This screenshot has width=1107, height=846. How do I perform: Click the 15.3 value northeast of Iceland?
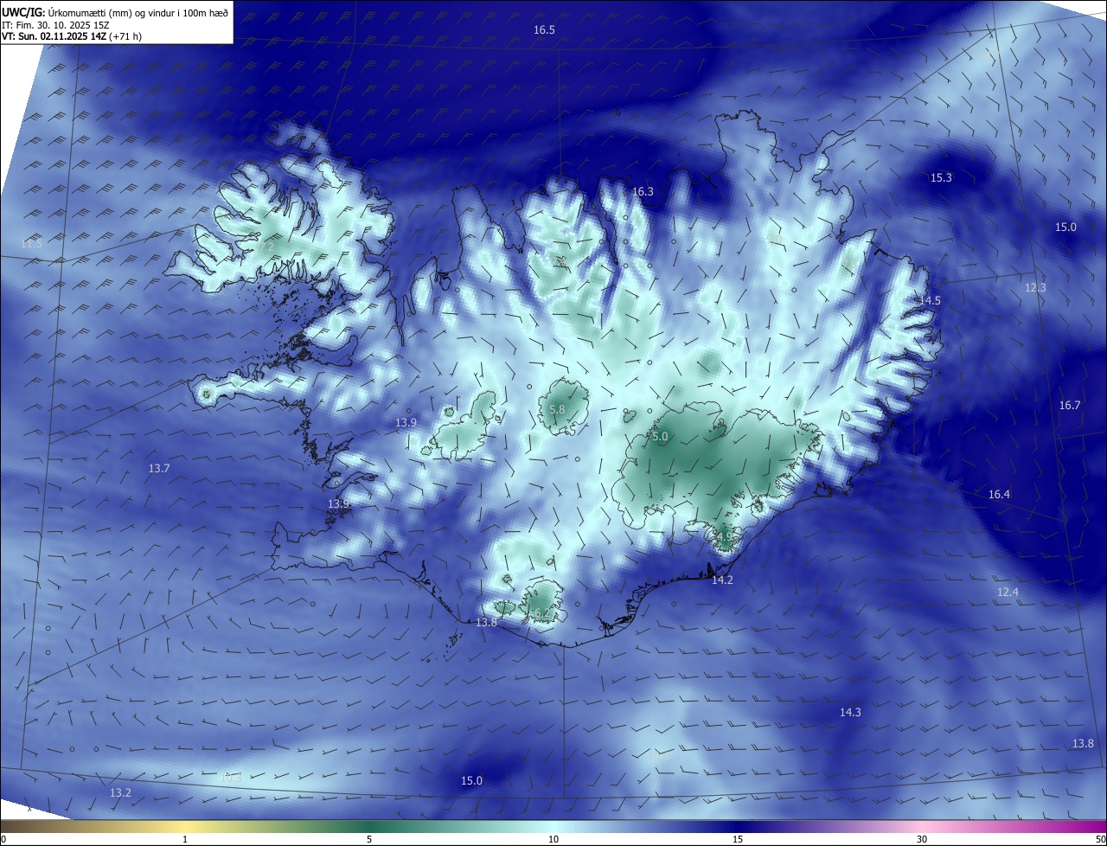click(x=941, y=177)
